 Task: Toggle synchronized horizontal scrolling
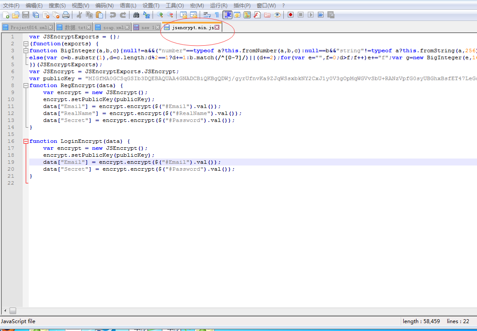pos(193,14)
